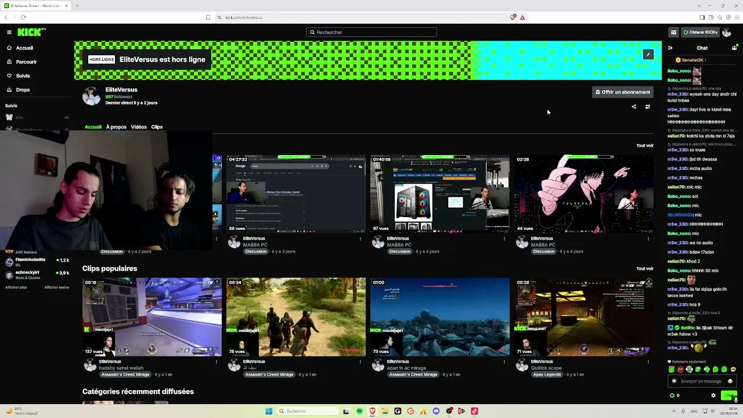Click Afficher plus in sidebar
The image size is (743, 418).
coord(16,287)
